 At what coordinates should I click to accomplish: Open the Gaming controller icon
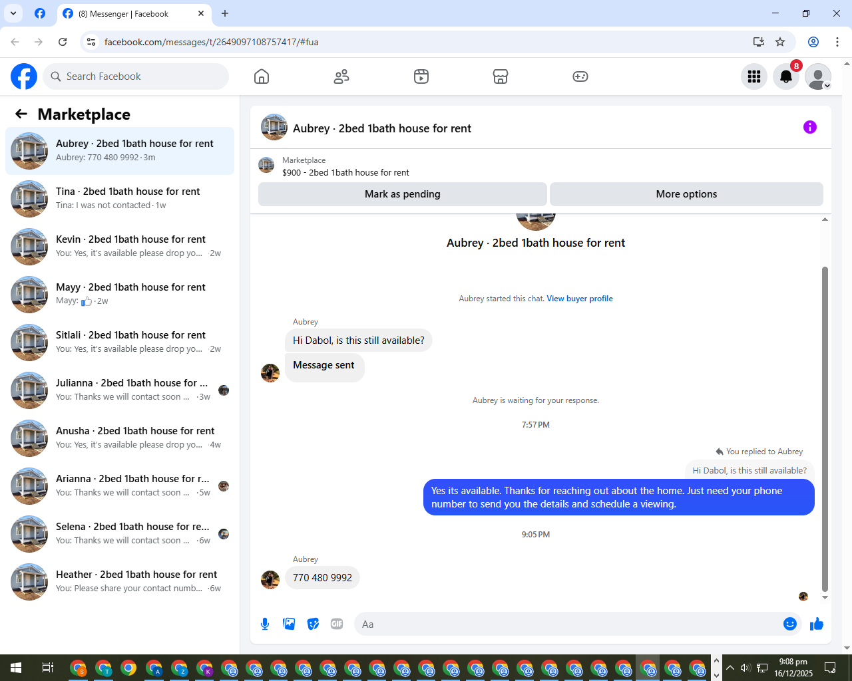(580, 76)
